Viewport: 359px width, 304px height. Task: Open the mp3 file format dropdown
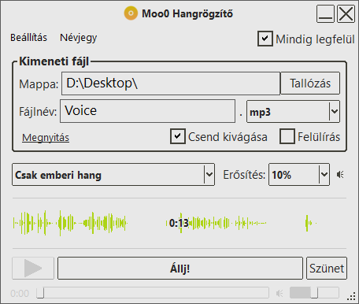pyautogui.click(x=293, y=112)
